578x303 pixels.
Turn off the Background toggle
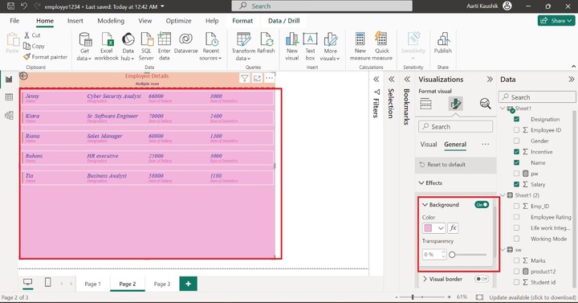pyautogui.click(x=482, y=204)
